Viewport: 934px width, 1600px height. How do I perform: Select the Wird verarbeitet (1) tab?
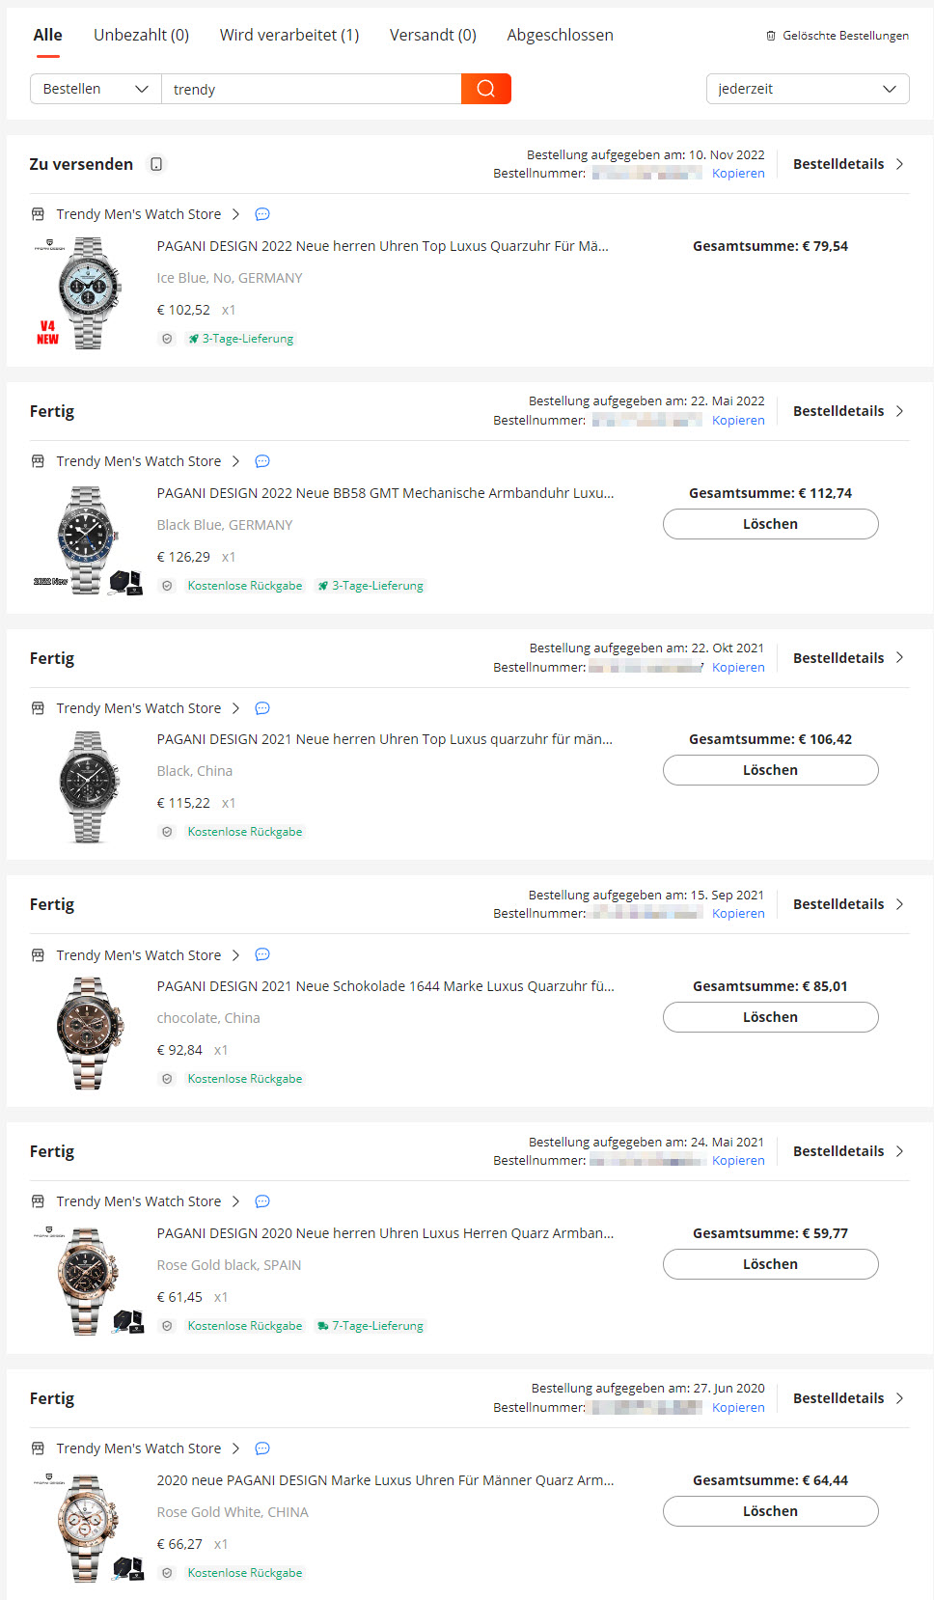tap(289, 35)
